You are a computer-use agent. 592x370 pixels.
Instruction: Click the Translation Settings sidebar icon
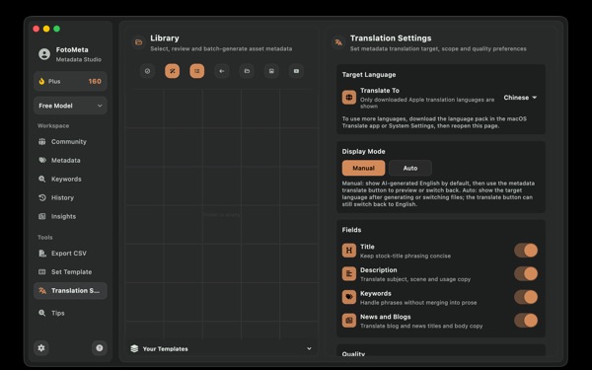(x=42, y=291)
